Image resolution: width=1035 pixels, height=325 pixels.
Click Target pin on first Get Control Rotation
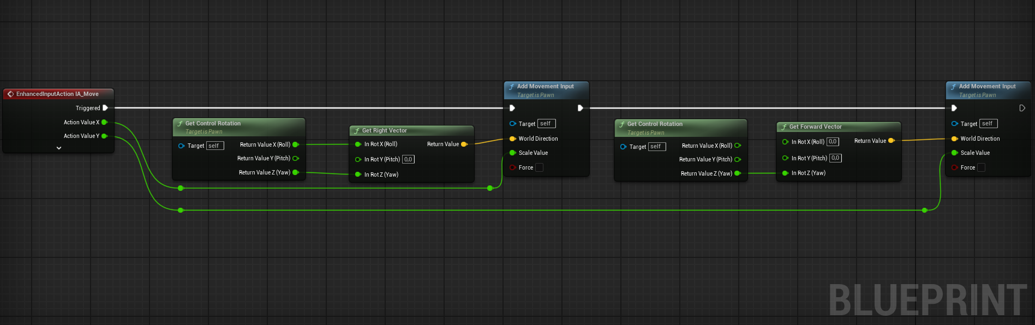pos(181,146)
